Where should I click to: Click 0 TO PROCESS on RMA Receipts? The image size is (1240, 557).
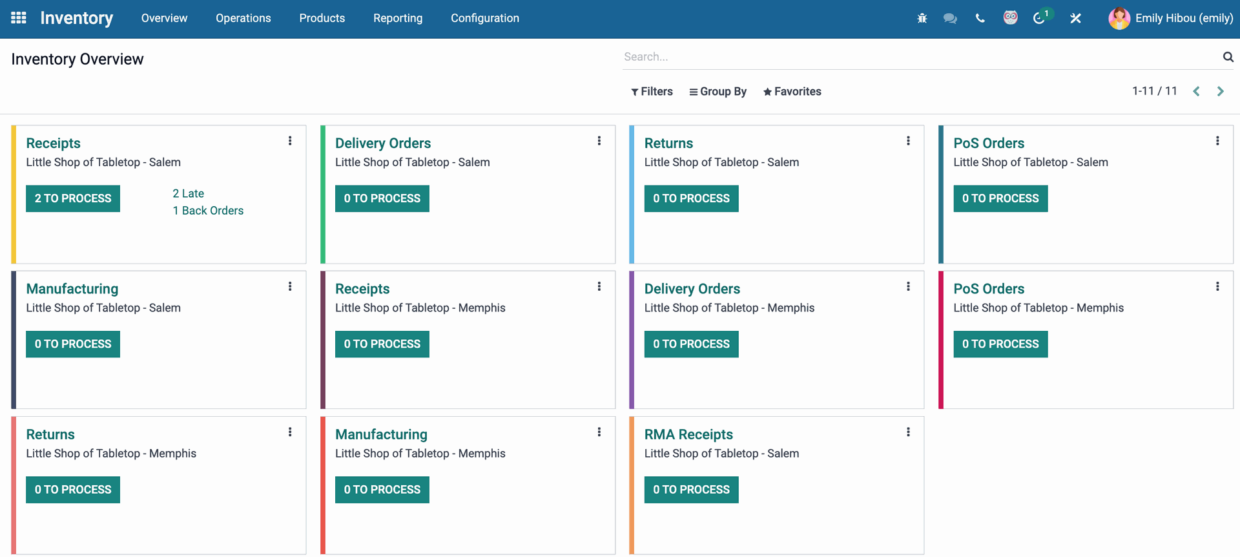[x=691, y=489]
